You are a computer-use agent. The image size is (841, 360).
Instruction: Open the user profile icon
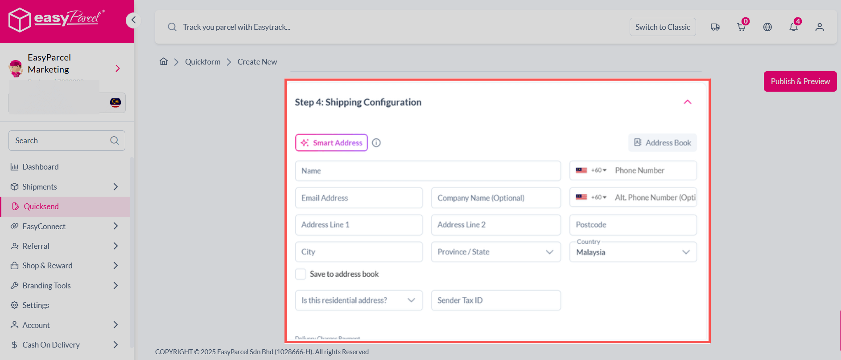pos(820,27)
